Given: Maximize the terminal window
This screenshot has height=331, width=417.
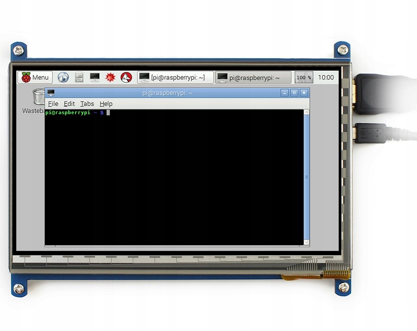Looking at the screenshot, I should 294,93.
